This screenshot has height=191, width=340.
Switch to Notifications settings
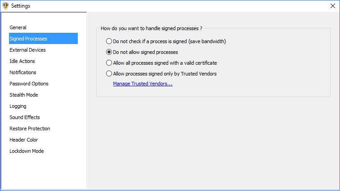(23, 72)
